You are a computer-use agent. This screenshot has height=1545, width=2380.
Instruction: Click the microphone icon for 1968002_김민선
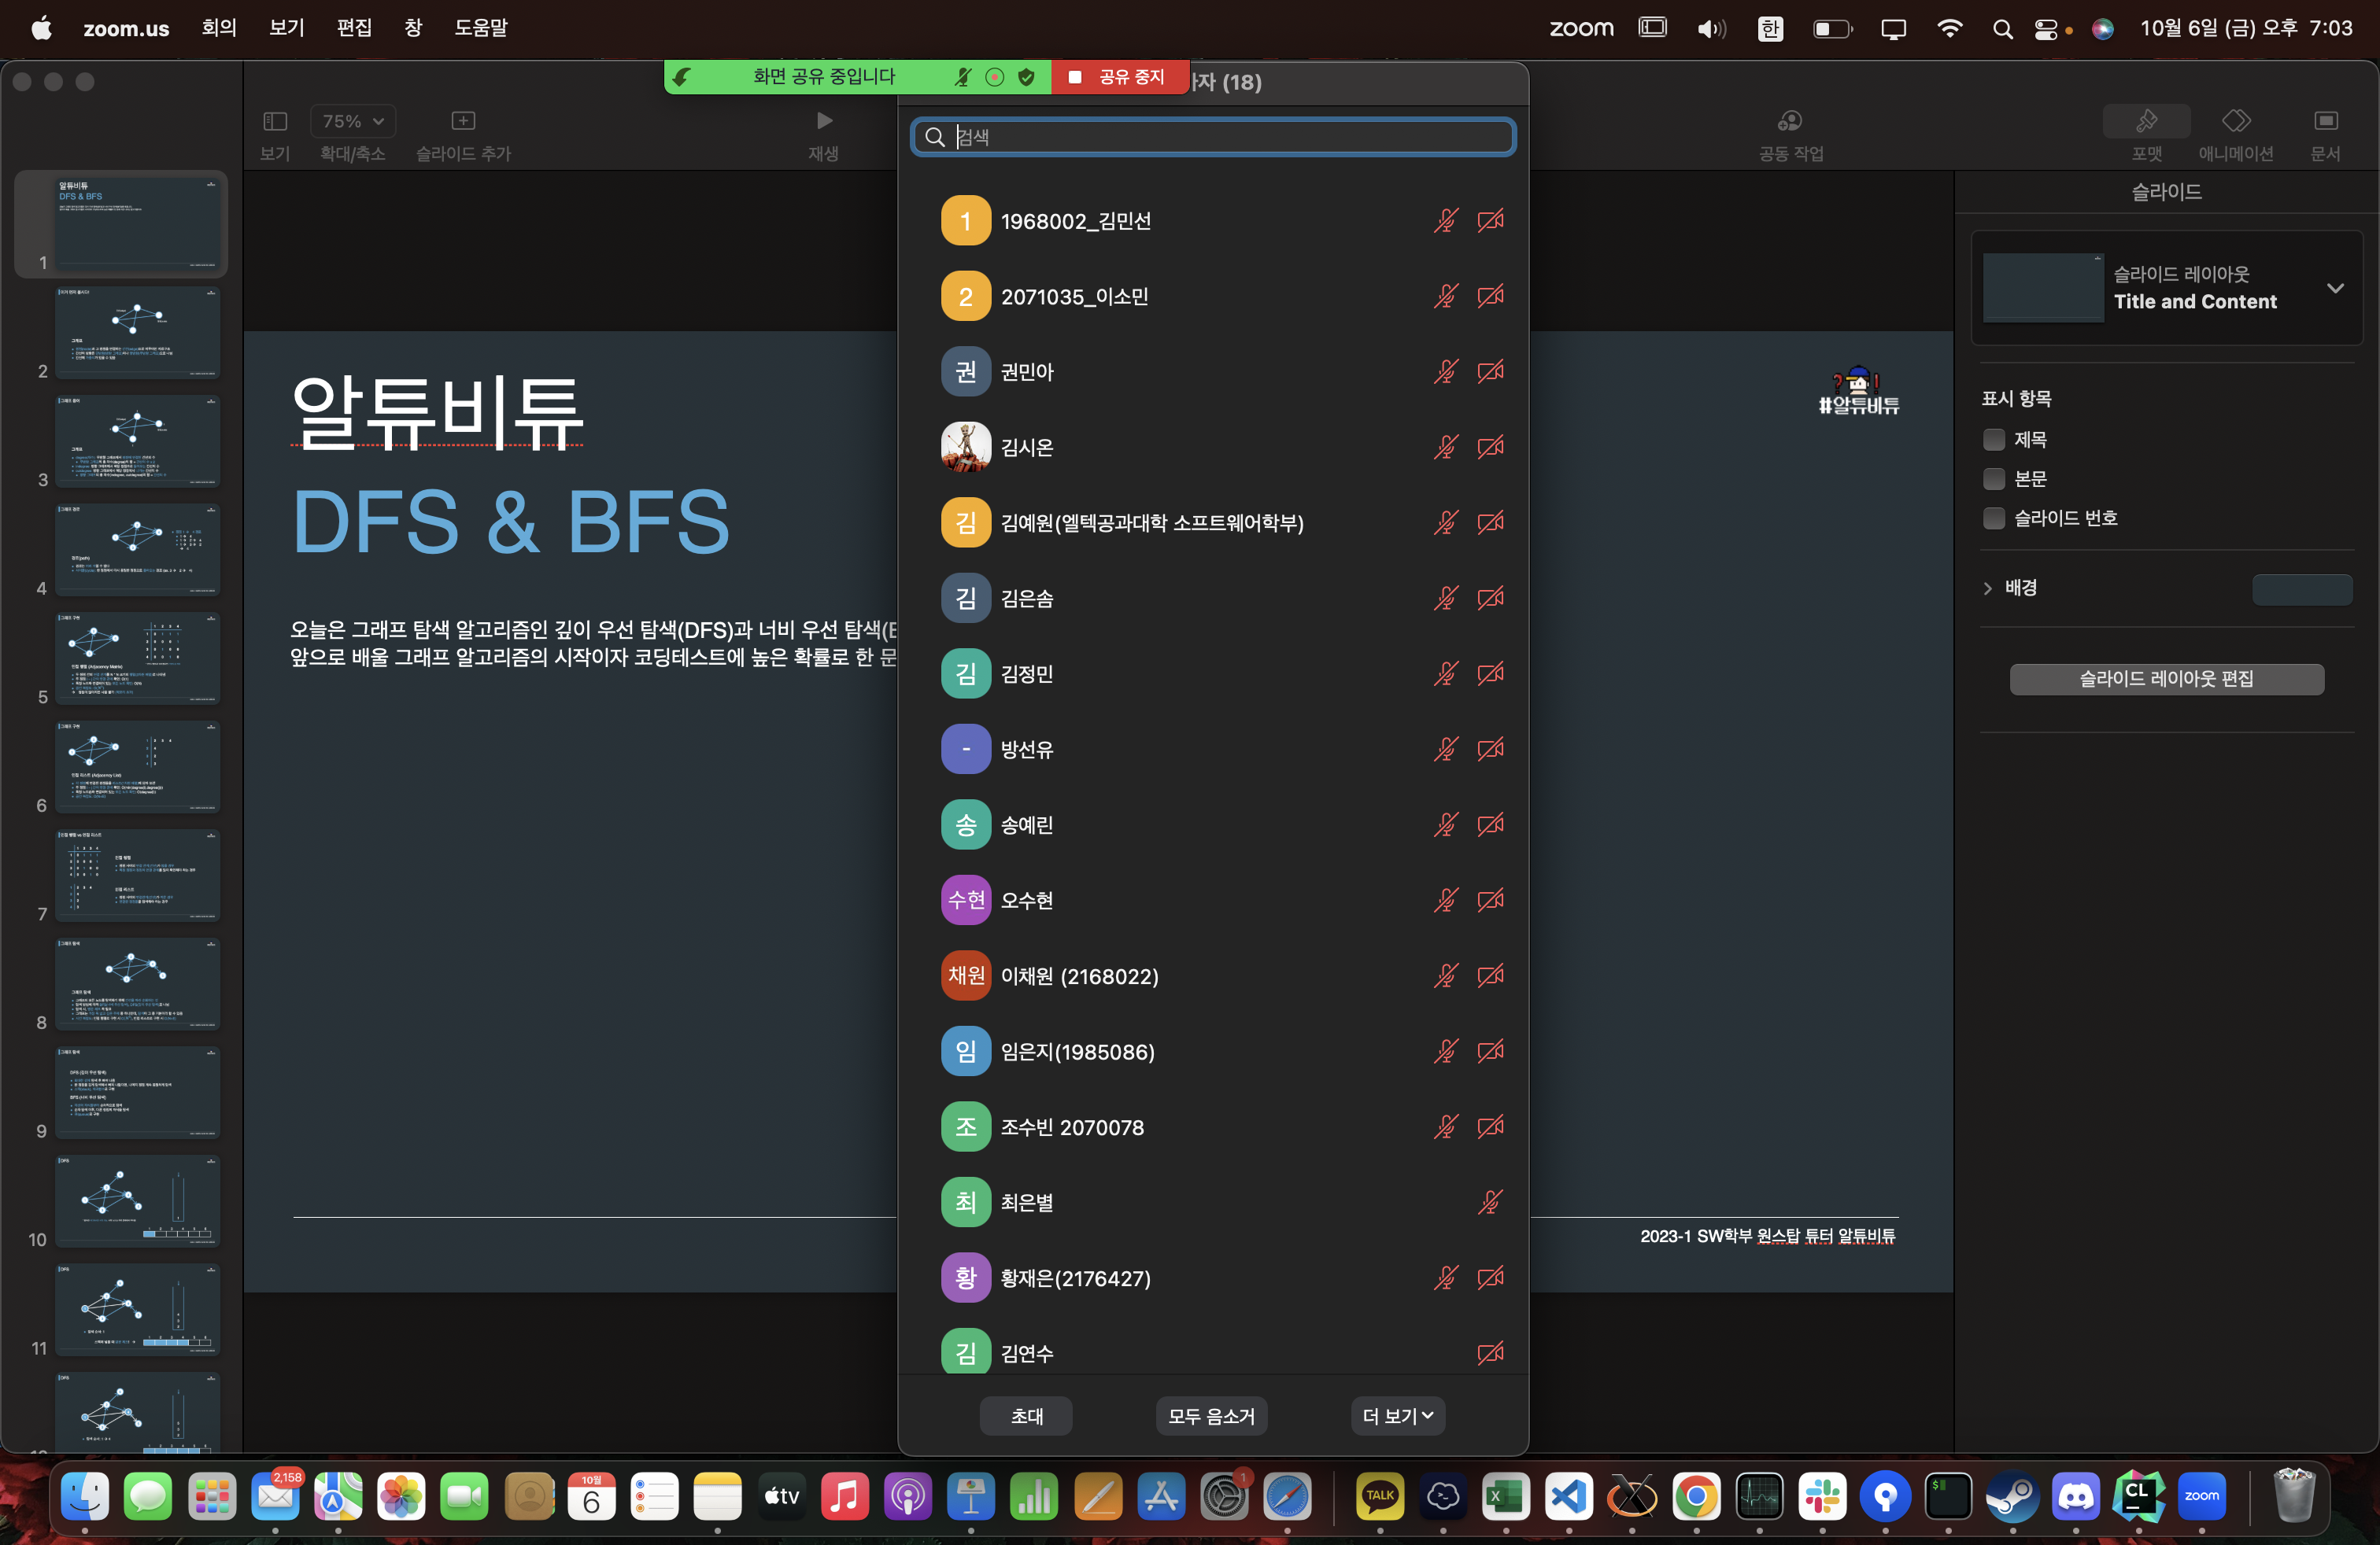pyautogui.click(x=1446, y=221)
